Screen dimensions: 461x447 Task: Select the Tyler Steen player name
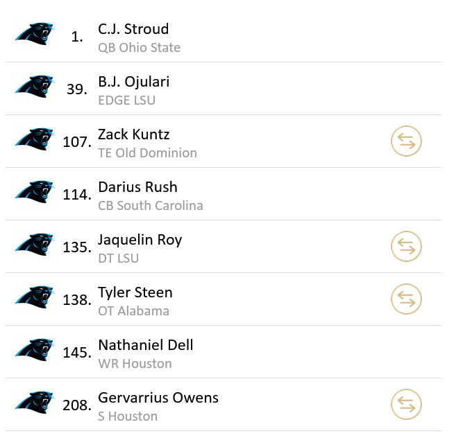[135, 292]
